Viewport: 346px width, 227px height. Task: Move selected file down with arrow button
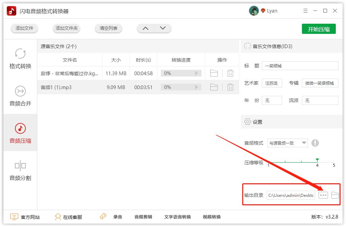162,28
